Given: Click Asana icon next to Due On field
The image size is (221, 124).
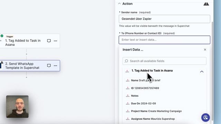Looking at the screenshot, I should click(127, 103).
